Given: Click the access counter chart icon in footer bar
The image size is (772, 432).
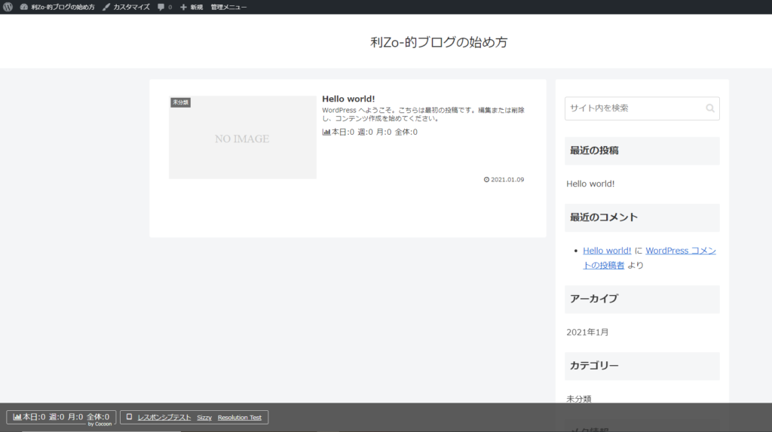Looking at the screenshot, I should (x=17, y=416).
